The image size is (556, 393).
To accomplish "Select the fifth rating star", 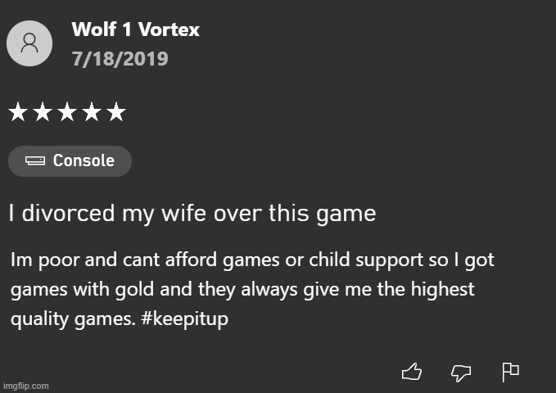I will coord(116,112).
